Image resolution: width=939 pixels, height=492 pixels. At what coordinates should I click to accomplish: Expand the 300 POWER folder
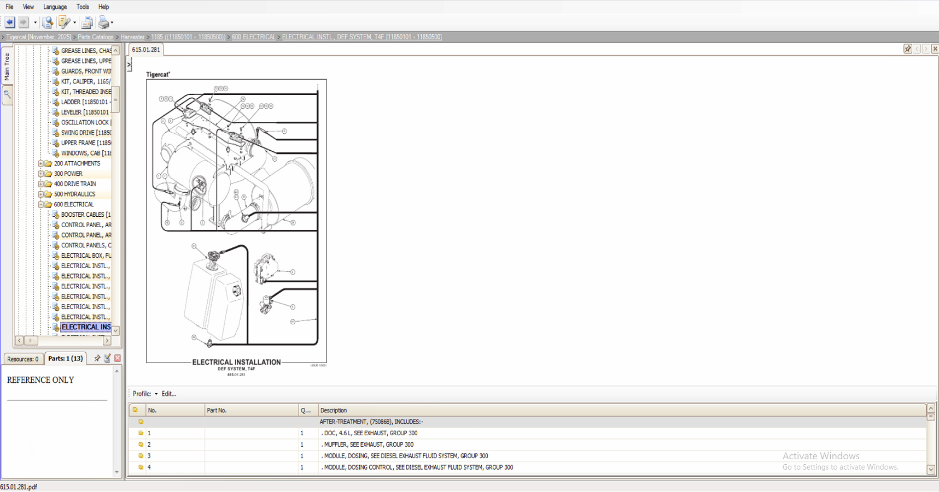pos(40,174)
